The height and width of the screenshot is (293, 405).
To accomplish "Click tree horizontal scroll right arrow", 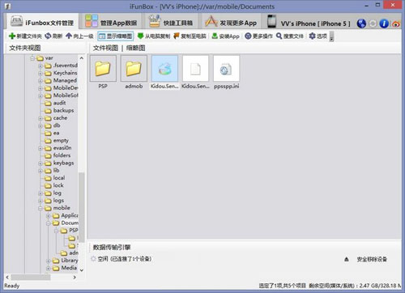I will 75,277.
